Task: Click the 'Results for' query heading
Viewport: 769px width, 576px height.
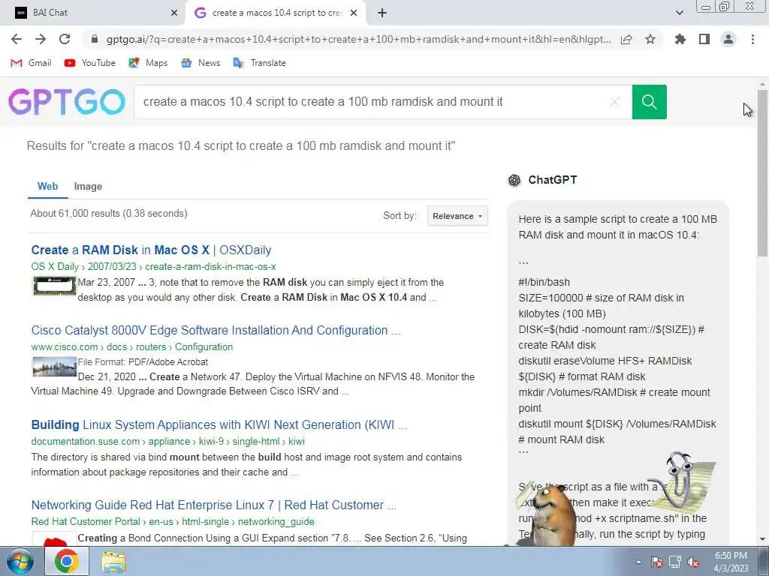Action: [x=241, y=146]
